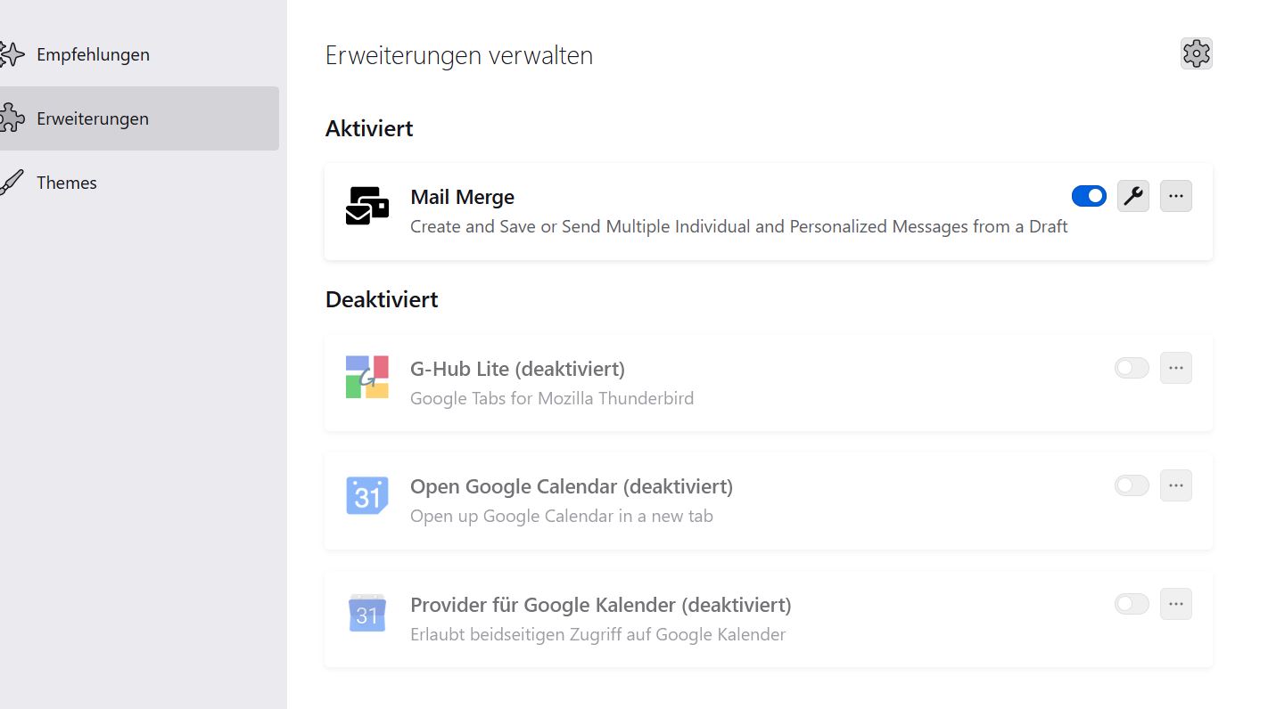
Task: Enable the G-Hub Lite extension toggle
Action: pyautogui.click(x=1132, y=368)
